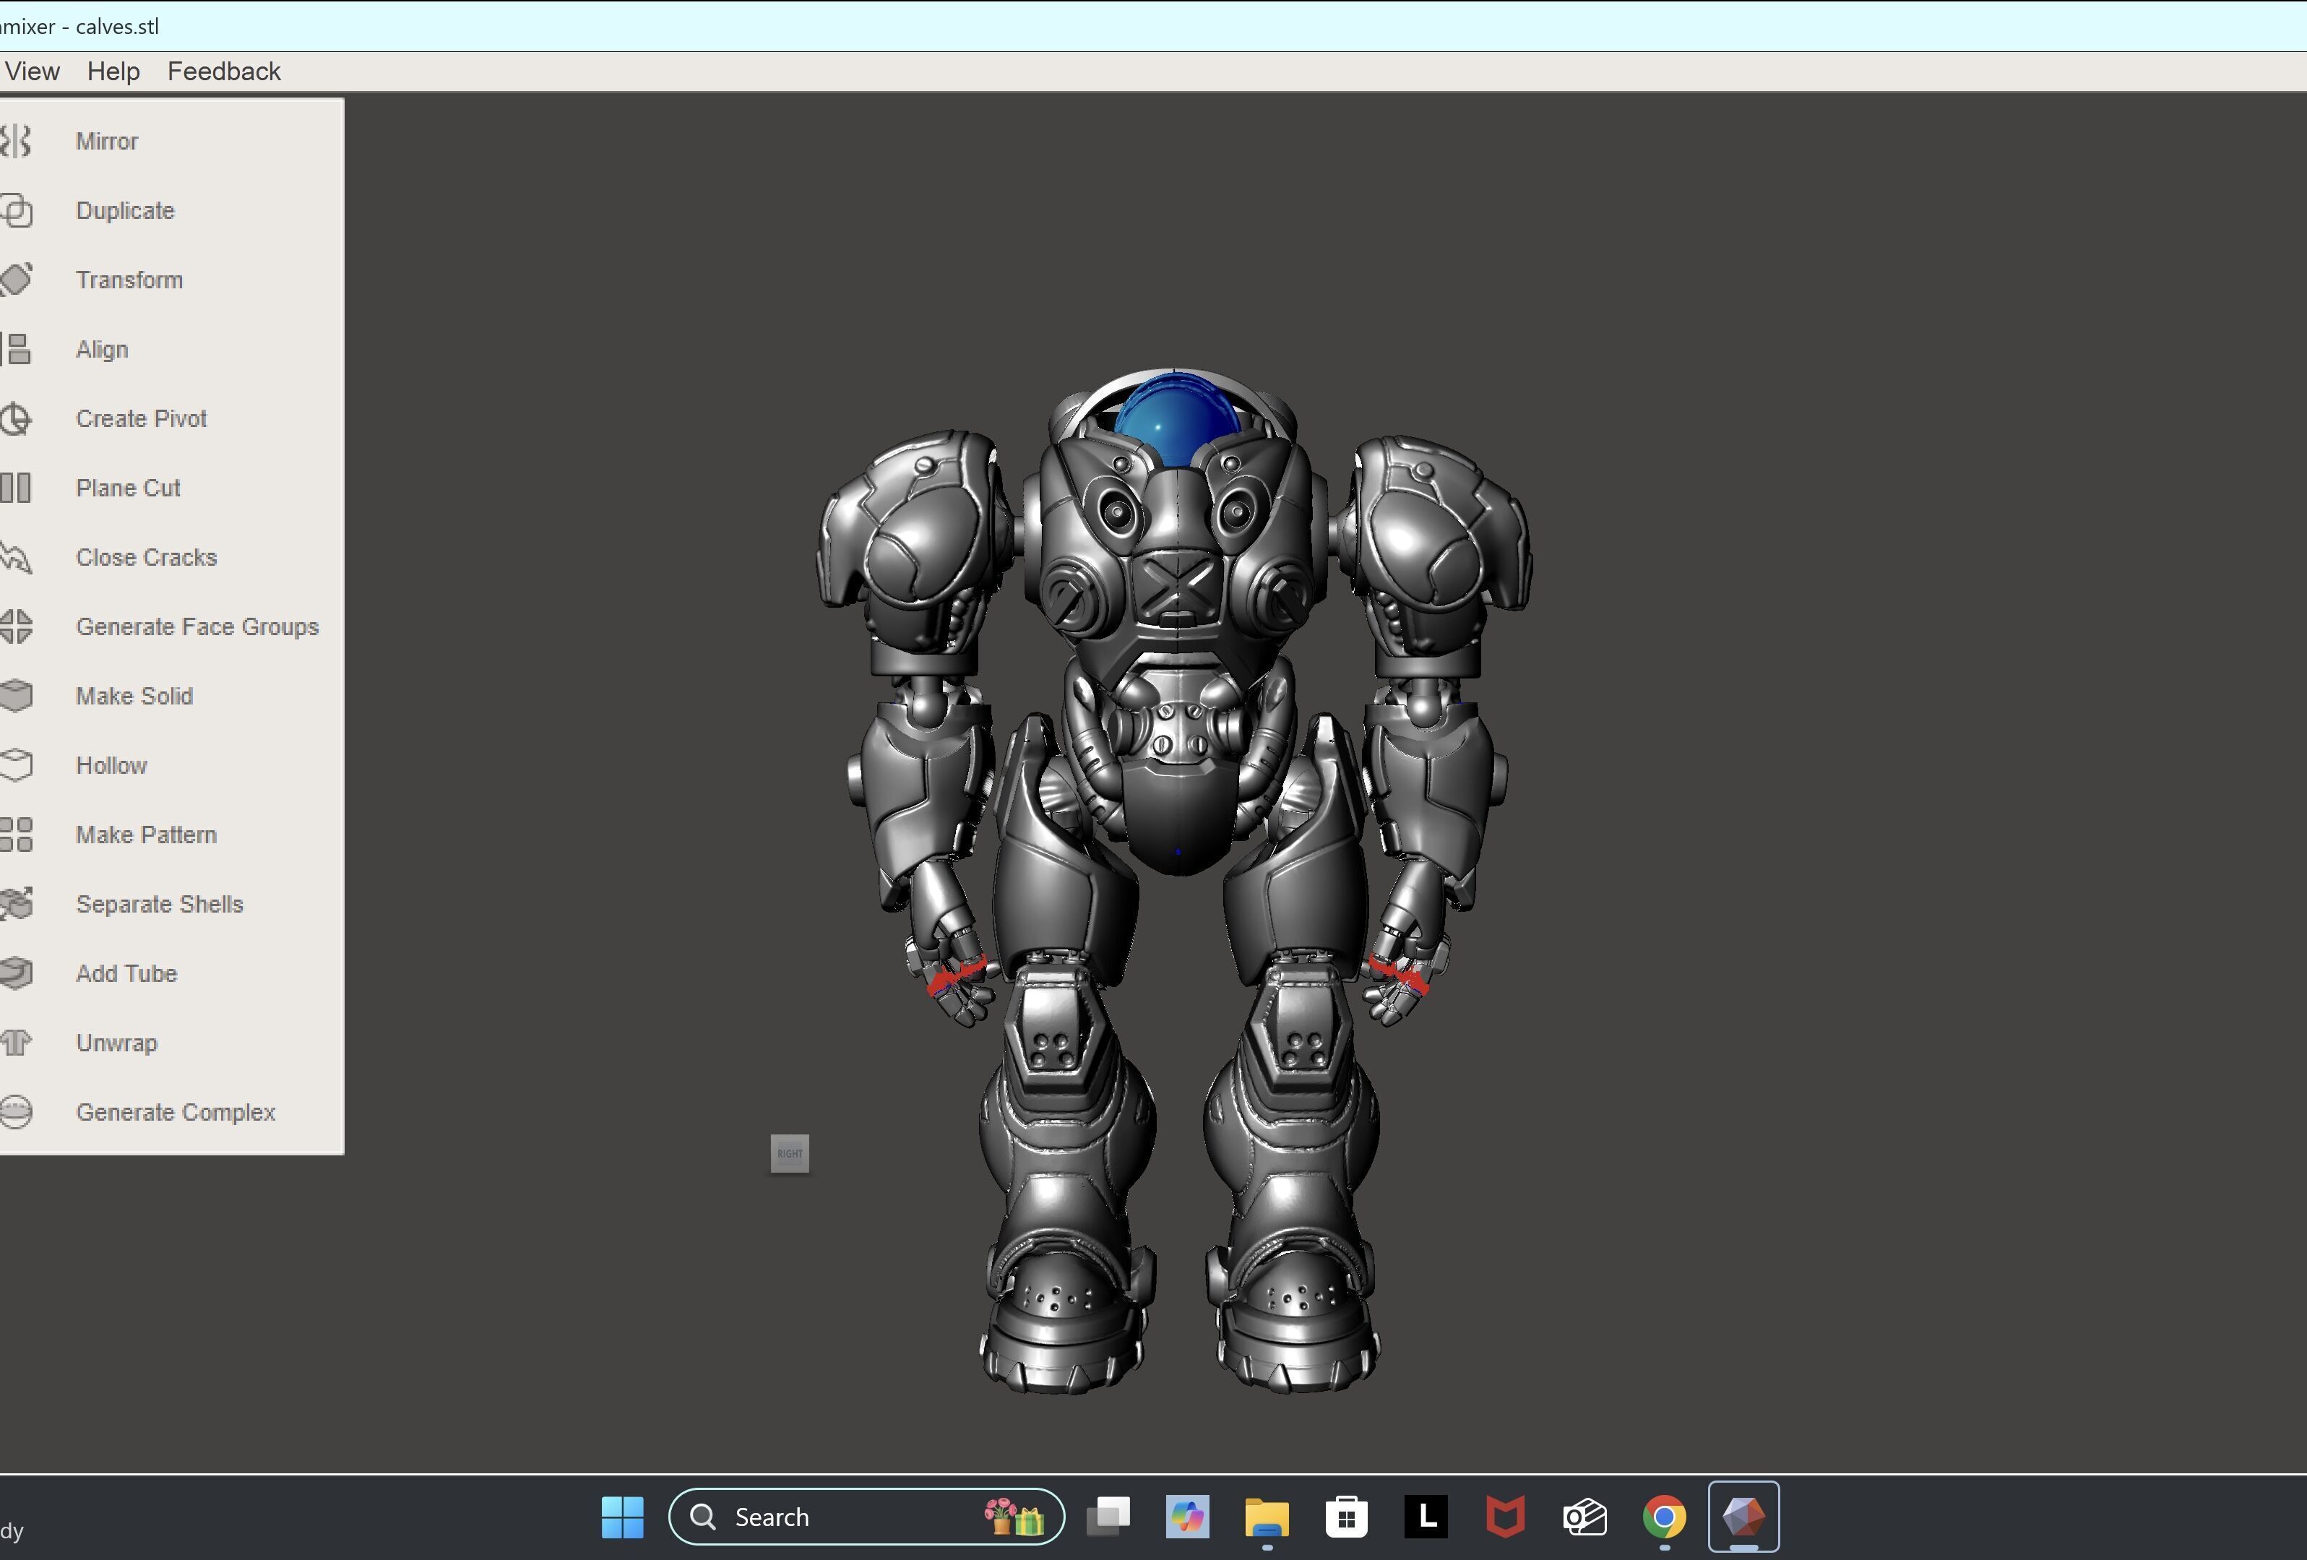This screenshot has height=1560, width=2307.
Task: Click the RIGHT view cube in viewport
Action: click(x=789, y=1153)
